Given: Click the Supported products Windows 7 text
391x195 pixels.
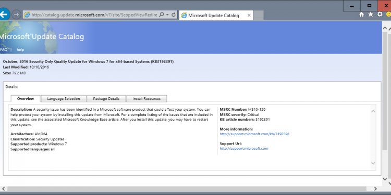Looking at the screenshot, I should tap(39, 144).
